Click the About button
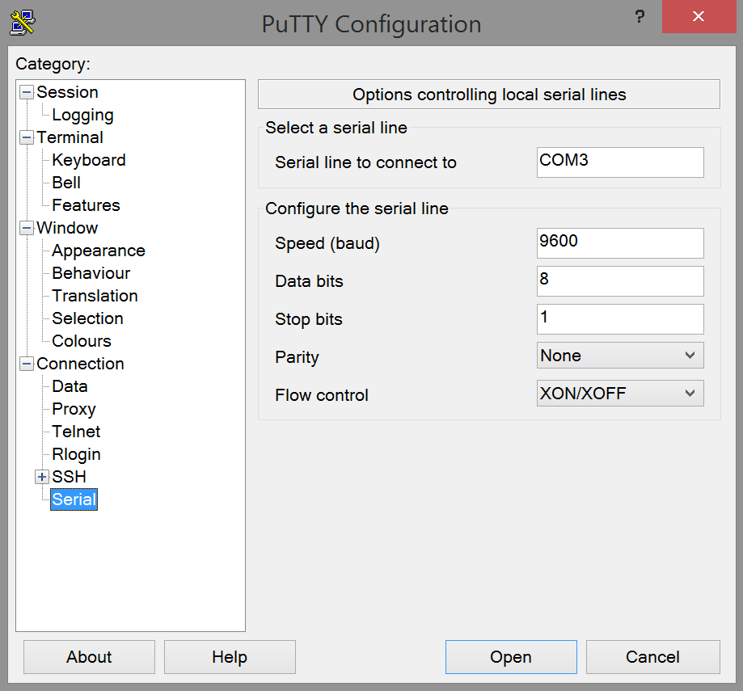 tap(88, 656)
